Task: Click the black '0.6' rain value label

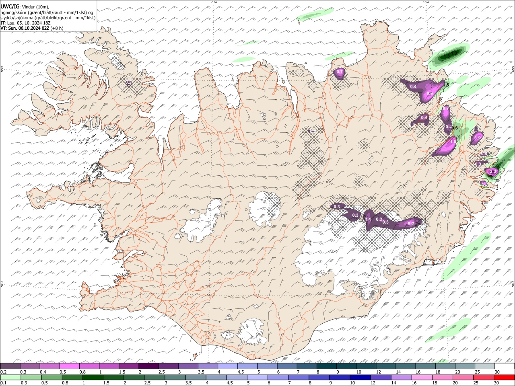Action: [x=455, y=128]
